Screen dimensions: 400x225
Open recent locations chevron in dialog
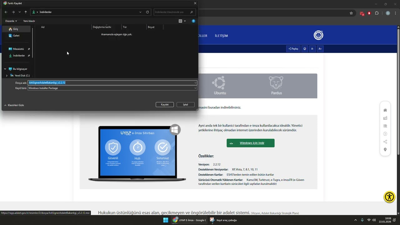click(19, 12)
